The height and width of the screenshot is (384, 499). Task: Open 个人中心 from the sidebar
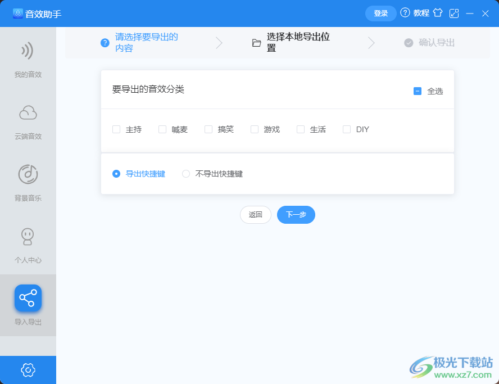click(x=28, y=245)
